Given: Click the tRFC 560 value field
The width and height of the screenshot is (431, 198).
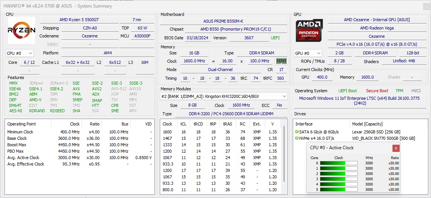Looking at the screenshot, I should click(x=280, y=78).
